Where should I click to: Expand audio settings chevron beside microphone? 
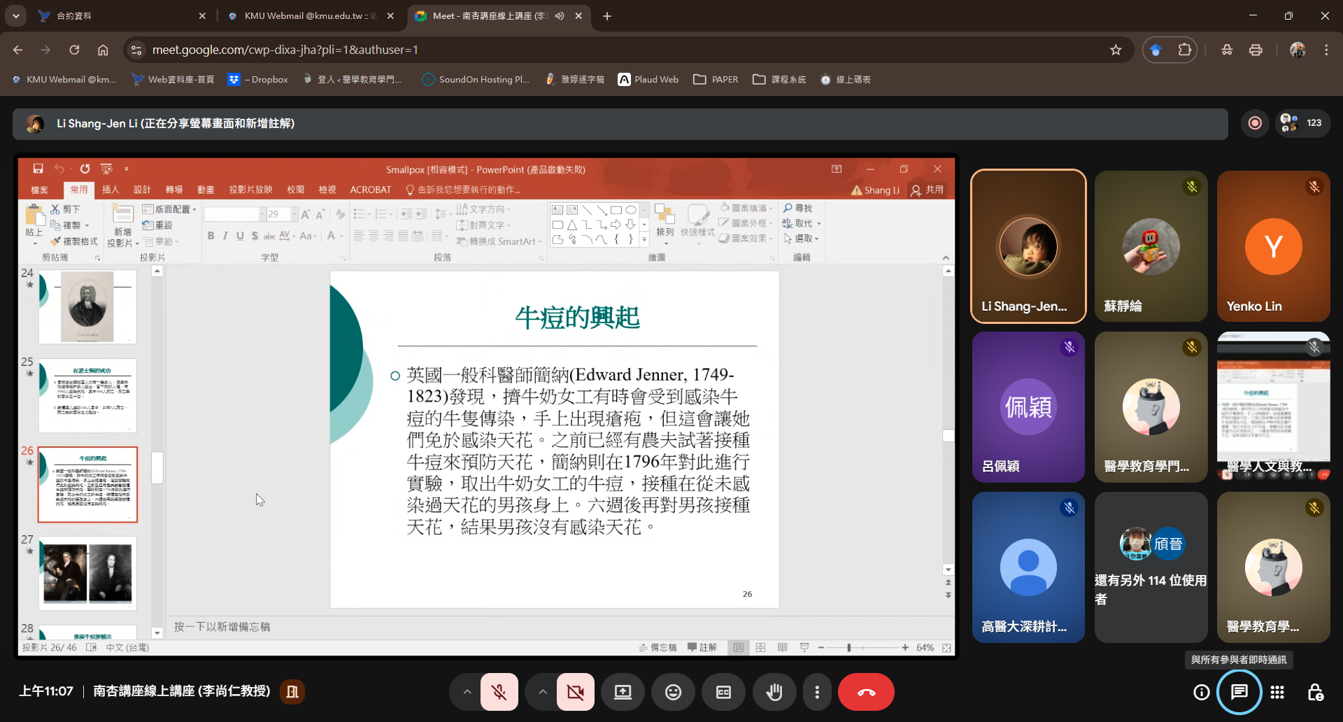467,692
